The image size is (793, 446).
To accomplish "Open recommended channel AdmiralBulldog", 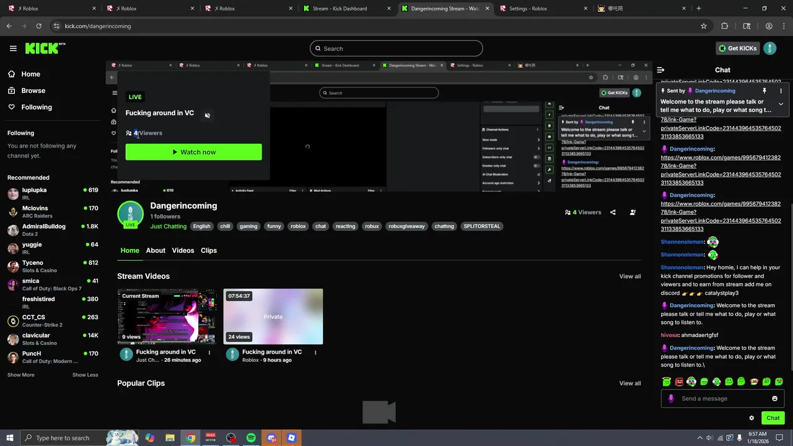I will coord(53,230).
